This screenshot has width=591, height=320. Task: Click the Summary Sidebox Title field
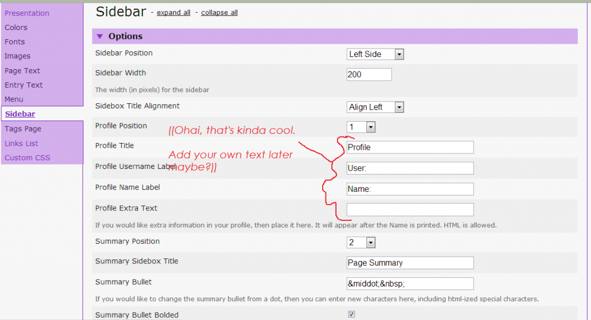click(410, 263)
